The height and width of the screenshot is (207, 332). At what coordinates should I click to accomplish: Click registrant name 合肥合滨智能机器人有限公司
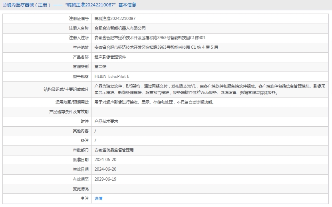tap(120, 28)
